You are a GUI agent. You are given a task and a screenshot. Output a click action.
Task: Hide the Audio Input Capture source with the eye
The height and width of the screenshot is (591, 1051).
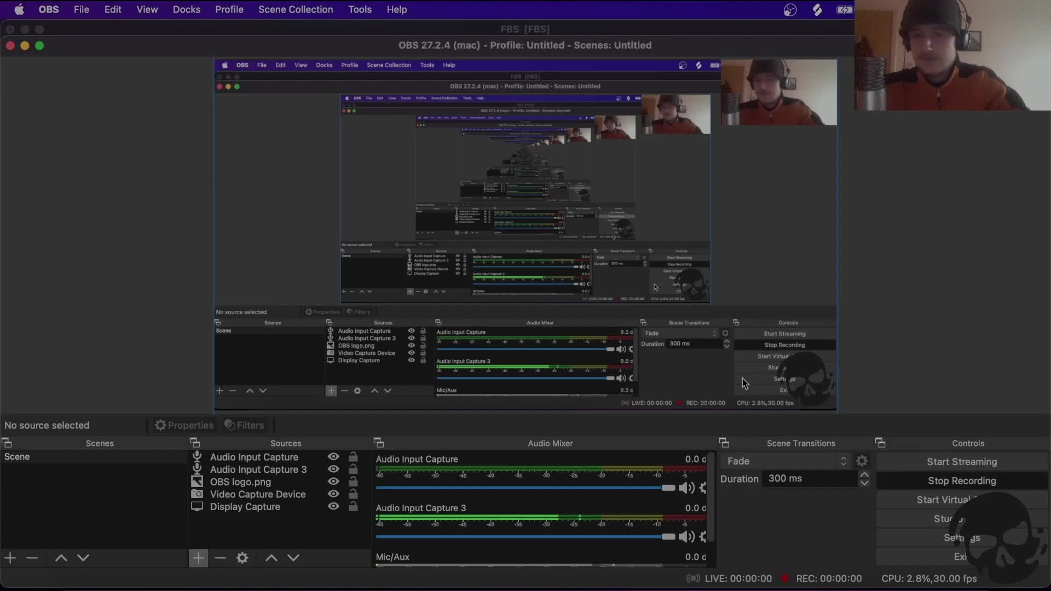tap(333, 456)
